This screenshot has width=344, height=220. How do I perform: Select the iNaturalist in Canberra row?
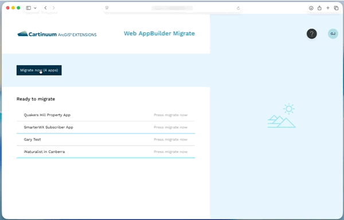point(105,152)
